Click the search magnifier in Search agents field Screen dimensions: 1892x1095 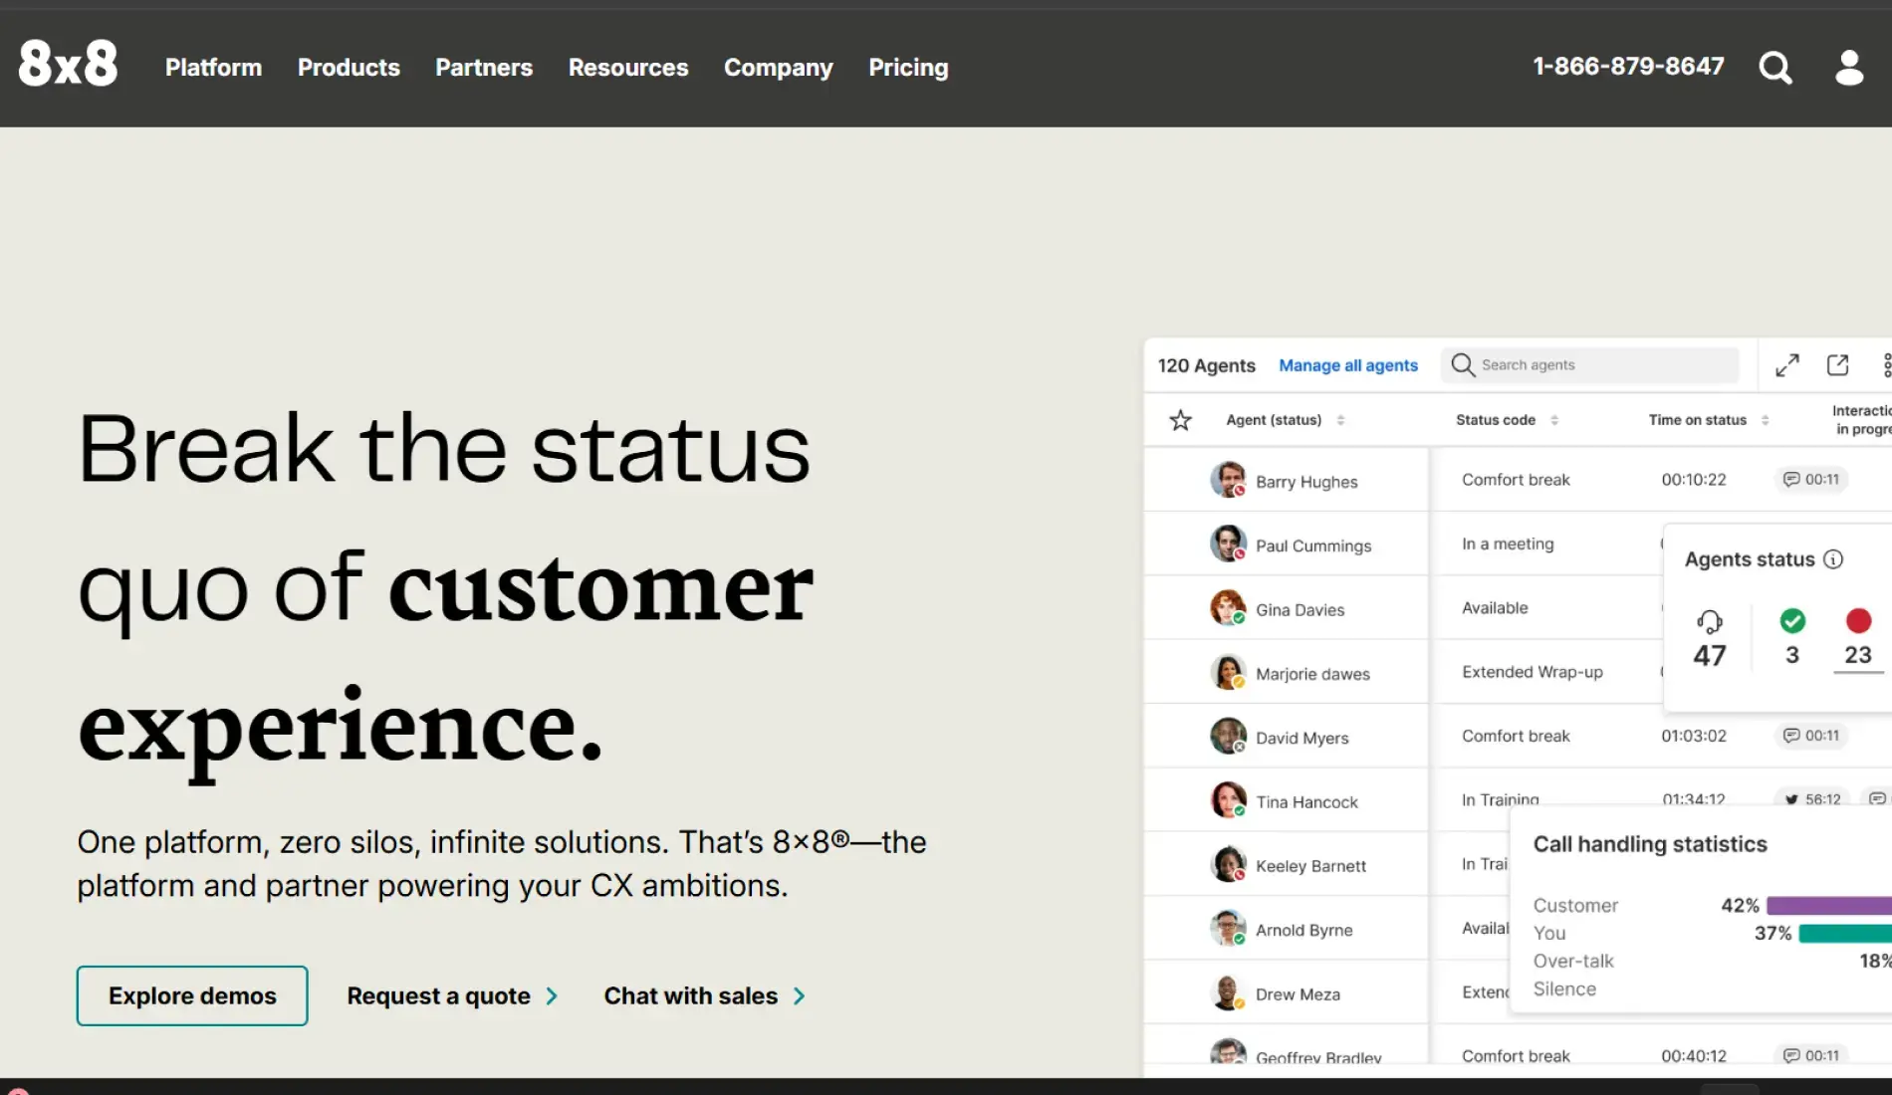1463,365
